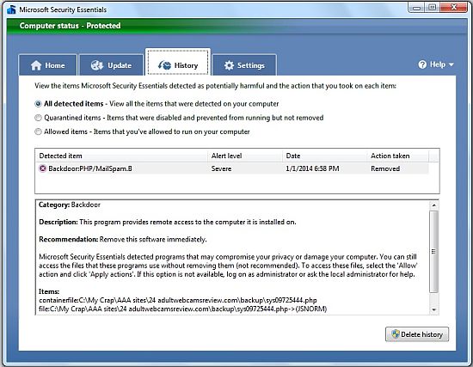The image size is (473, 367).
Task: Click the Microsoft Security Essentials title bar icon
Action: [11, 9]
